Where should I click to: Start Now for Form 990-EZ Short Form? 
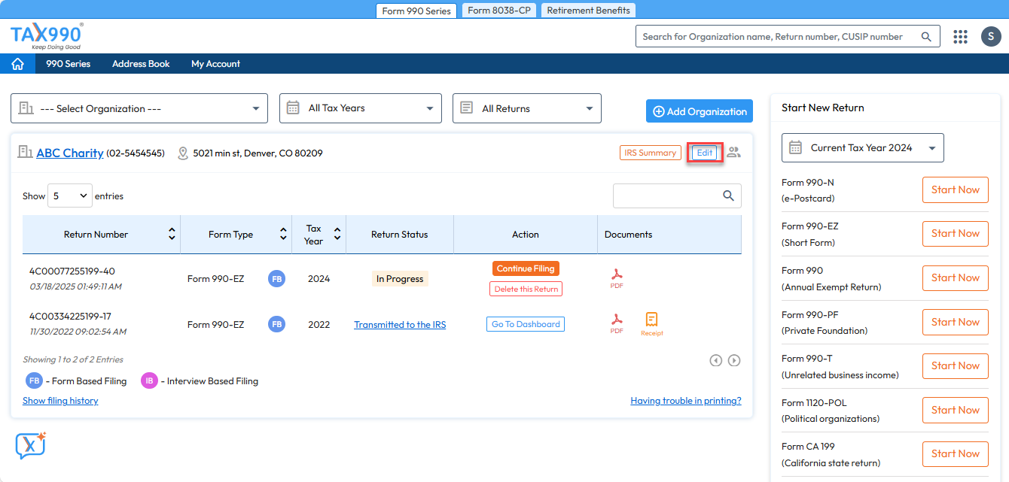[x=956, y=233]
